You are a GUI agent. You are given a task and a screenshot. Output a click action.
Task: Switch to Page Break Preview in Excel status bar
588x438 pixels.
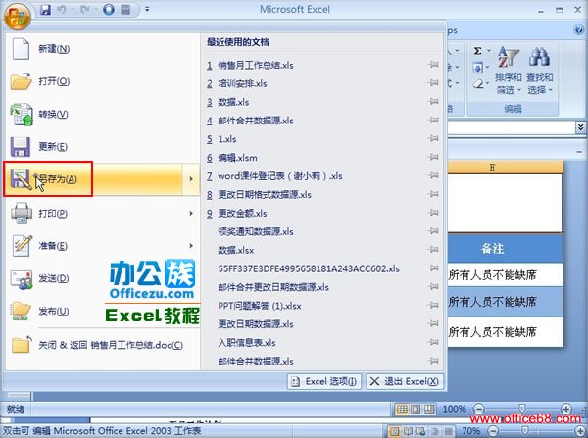429,410
